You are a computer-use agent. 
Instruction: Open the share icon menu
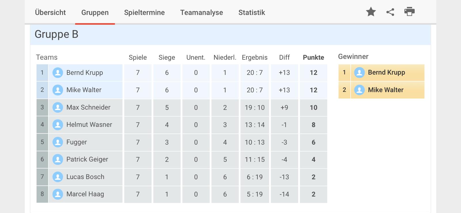coord(390,12)
